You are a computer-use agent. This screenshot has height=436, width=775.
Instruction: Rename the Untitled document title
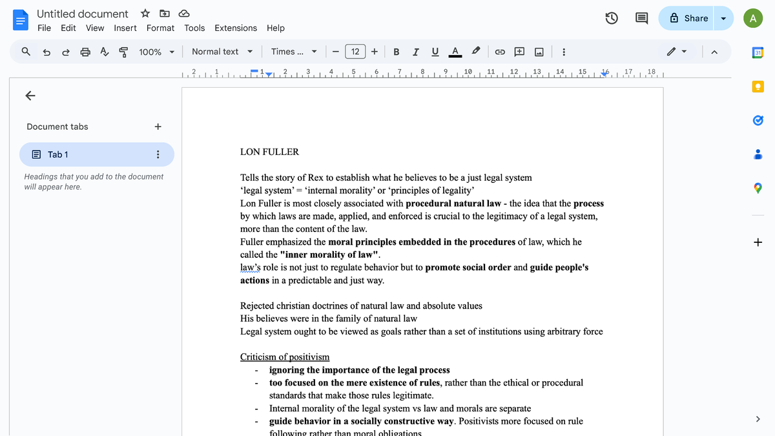click(x=83, y=14)
